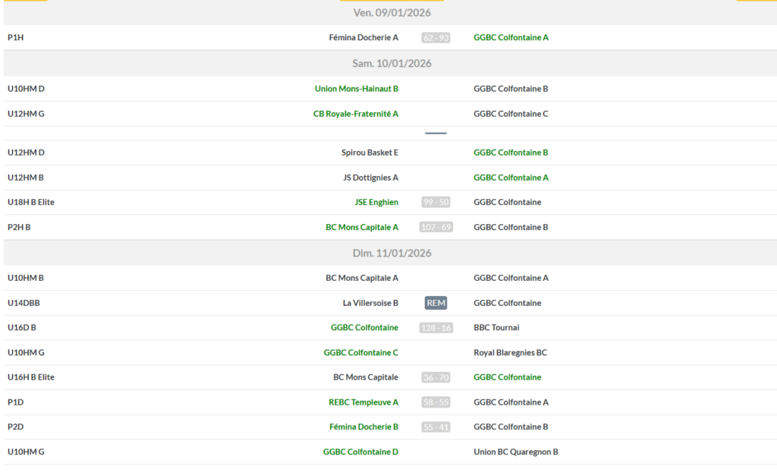Open the 58 - 55 match result
The image size is (777, 476).
436,402
